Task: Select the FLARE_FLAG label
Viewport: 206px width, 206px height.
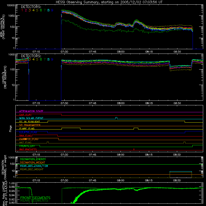Action: pyautogui.click(x=27, y=128)
